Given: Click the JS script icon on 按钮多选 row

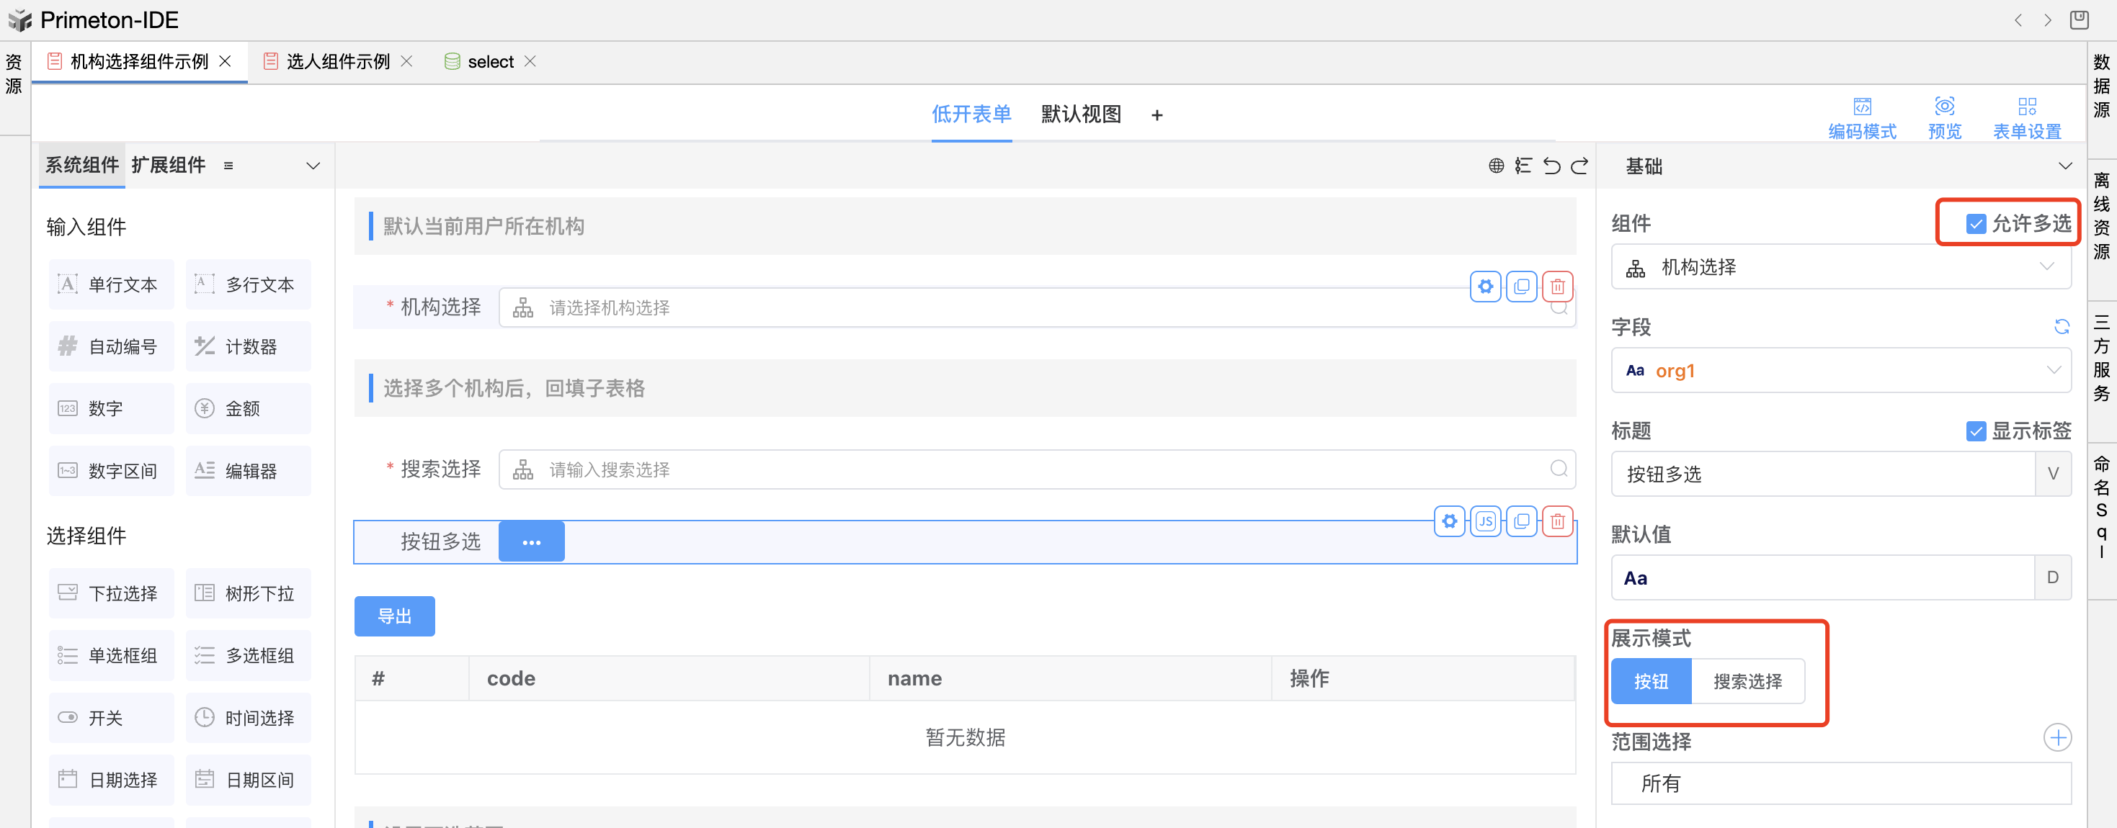Looking at the screenshot, I should pos(1485,521).
